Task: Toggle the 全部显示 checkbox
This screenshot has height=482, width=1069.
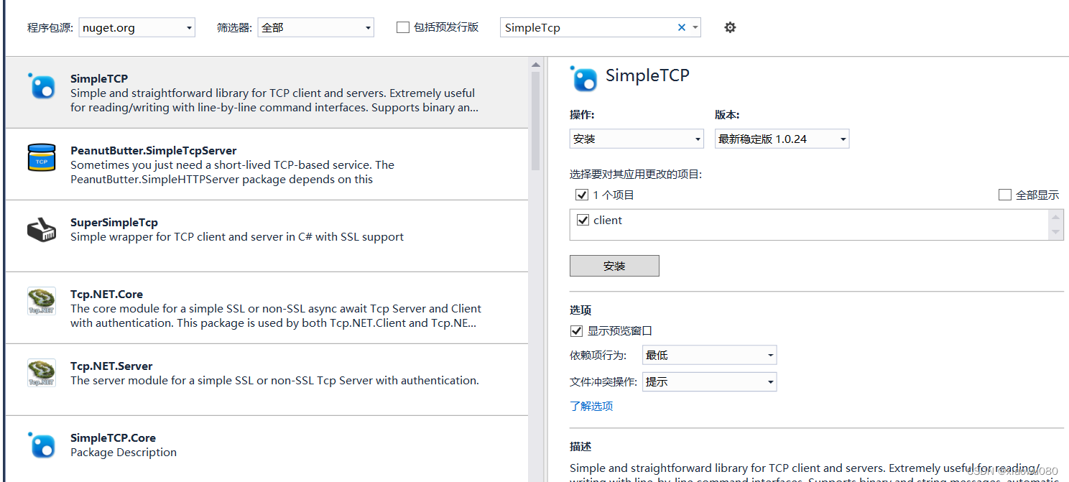Action: [x=1005, y=195]
